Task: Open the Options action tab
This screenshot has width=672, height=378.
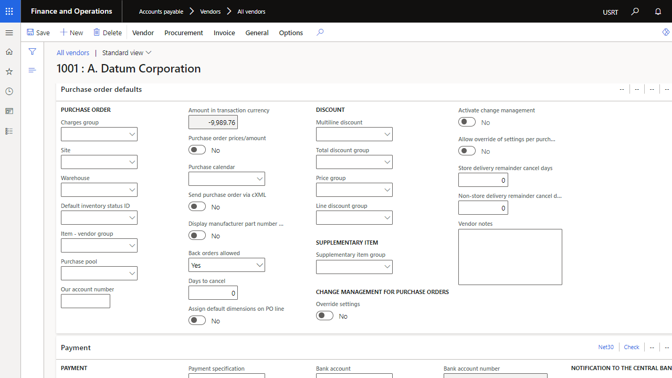Action: pyautogui.click(x=291, y=33)
